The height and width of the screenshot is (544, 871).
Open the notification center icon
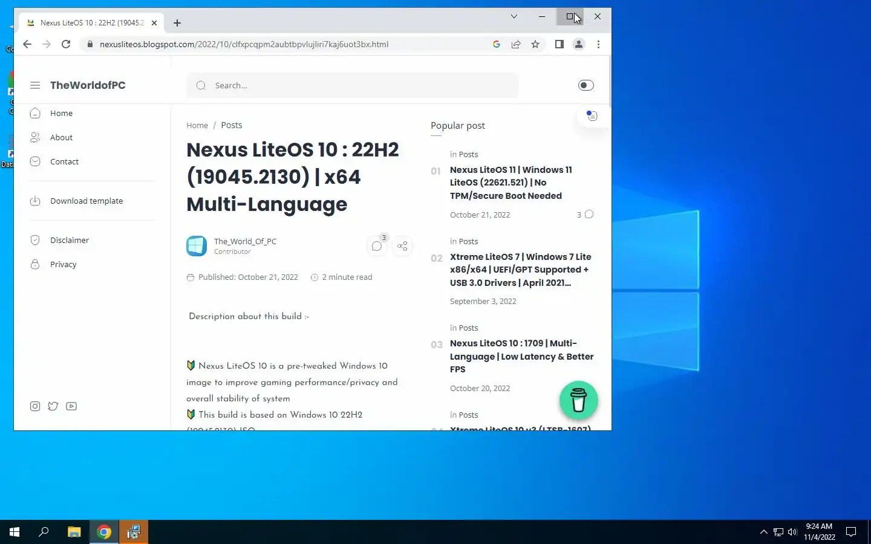click(851, 532)
